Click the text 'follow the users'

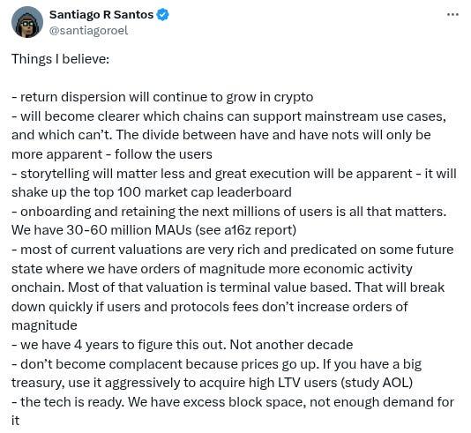pos(163,154)
